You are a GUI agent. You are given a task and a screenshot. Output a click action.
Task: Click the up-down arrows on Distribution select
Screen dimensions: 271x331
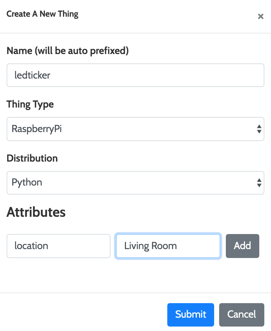pos(259,183)
